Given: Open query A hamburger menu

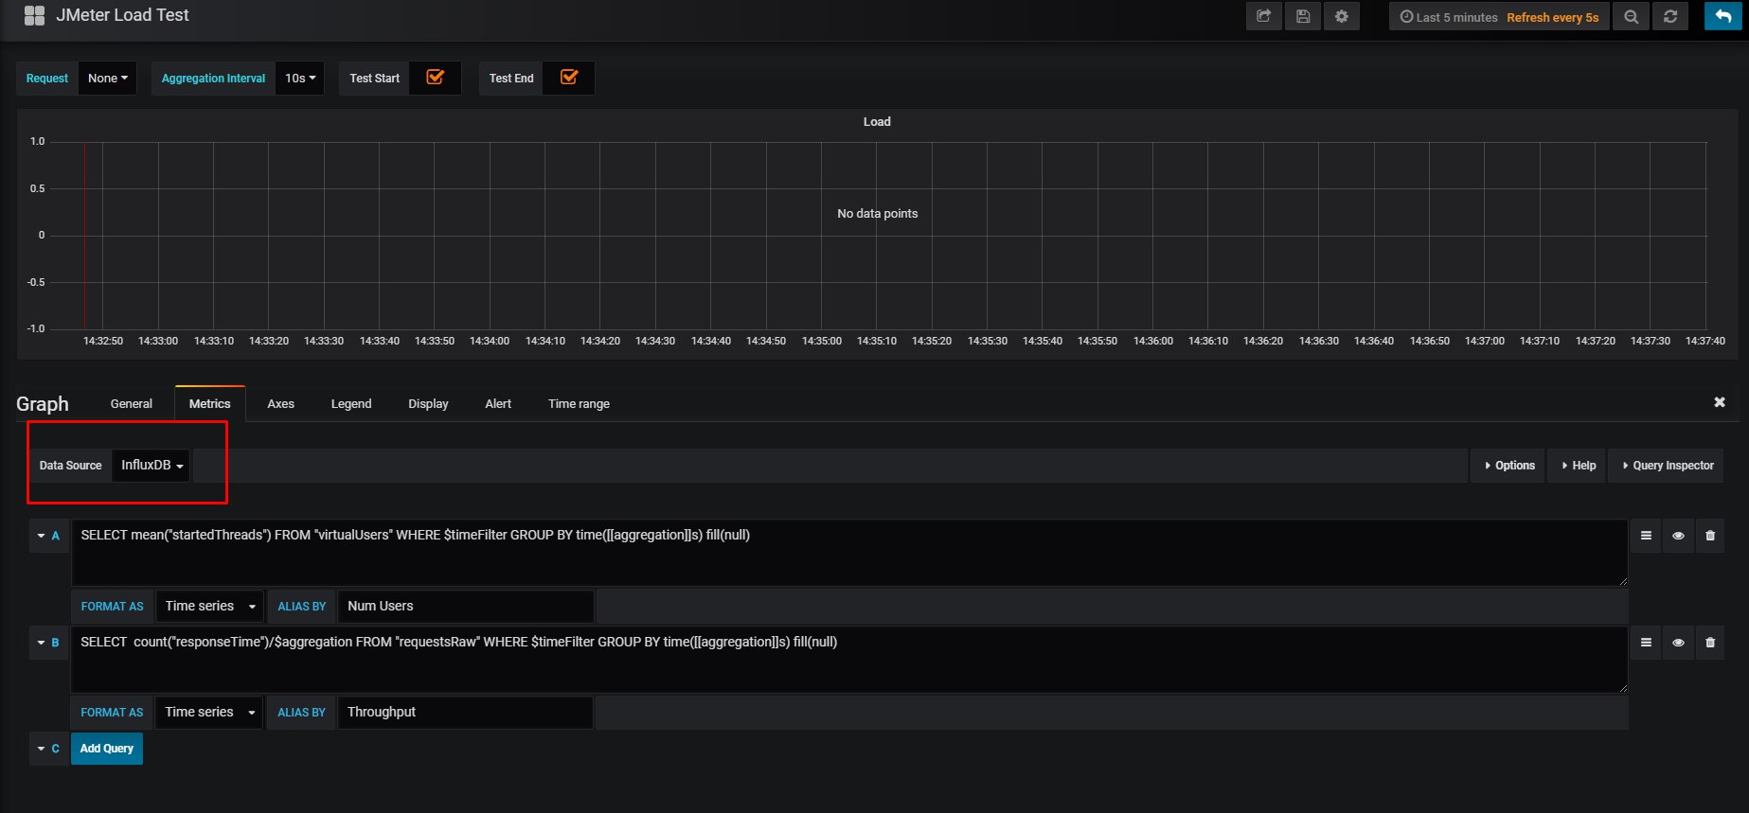Looking at the screenshot, I should click(x=1646, y=536).
